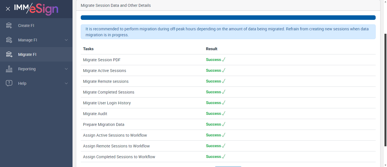
Task: Select the Migrate Remote sessions task
Action: pos(106,81)
